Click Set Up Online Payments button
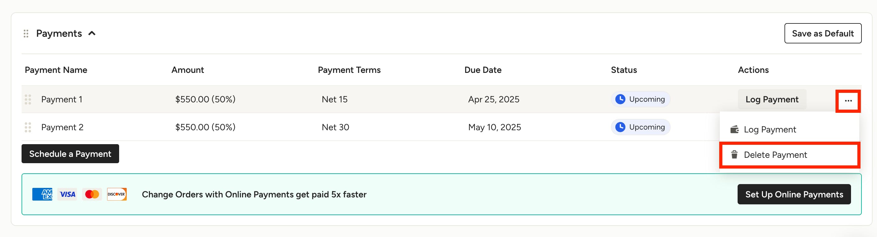 coord(794,195)
